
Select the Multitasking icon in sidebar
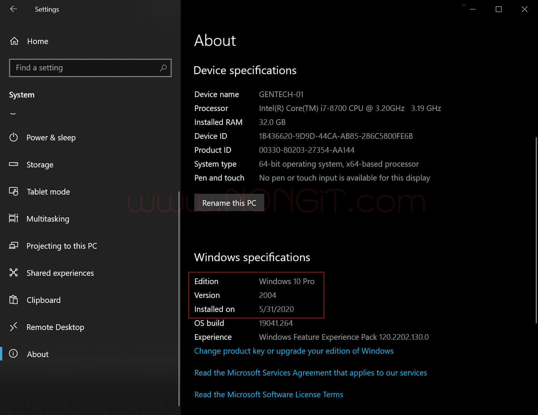(14, 219)
